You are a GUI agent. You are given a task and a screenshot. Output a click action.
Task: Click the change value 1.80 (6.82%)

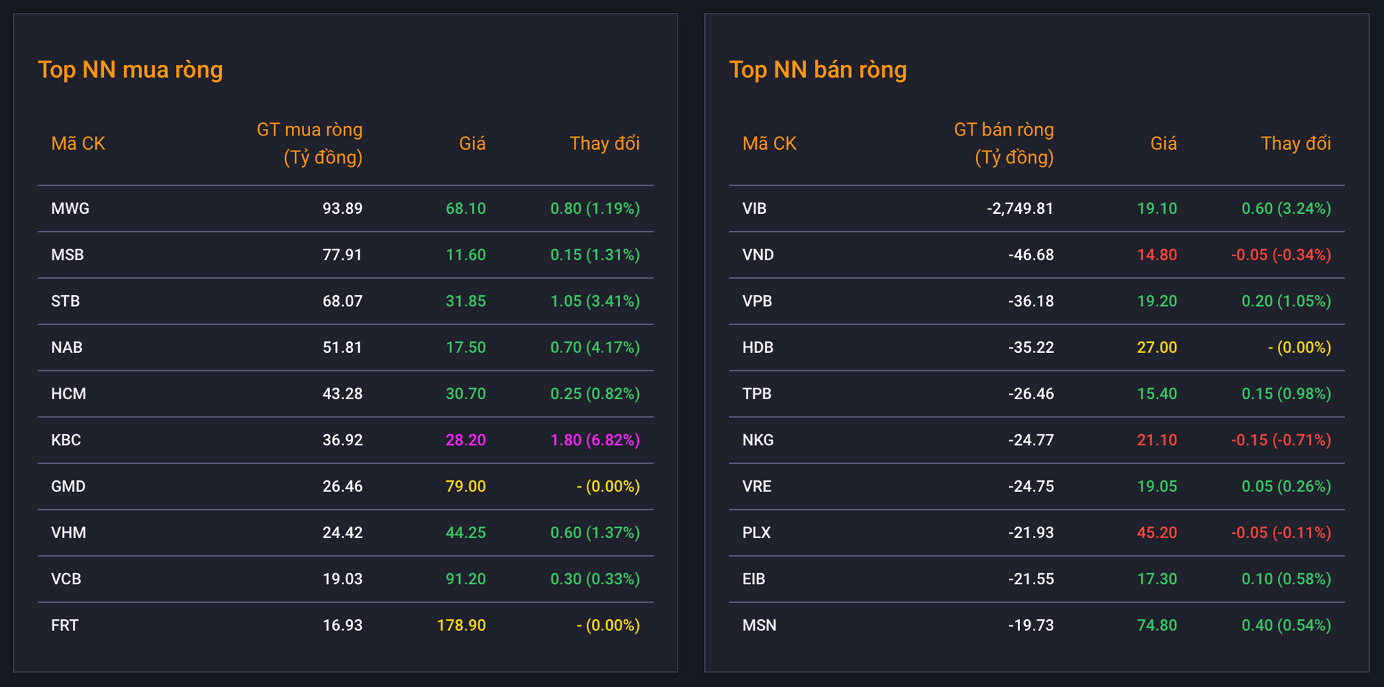click(x=595, y=440)
